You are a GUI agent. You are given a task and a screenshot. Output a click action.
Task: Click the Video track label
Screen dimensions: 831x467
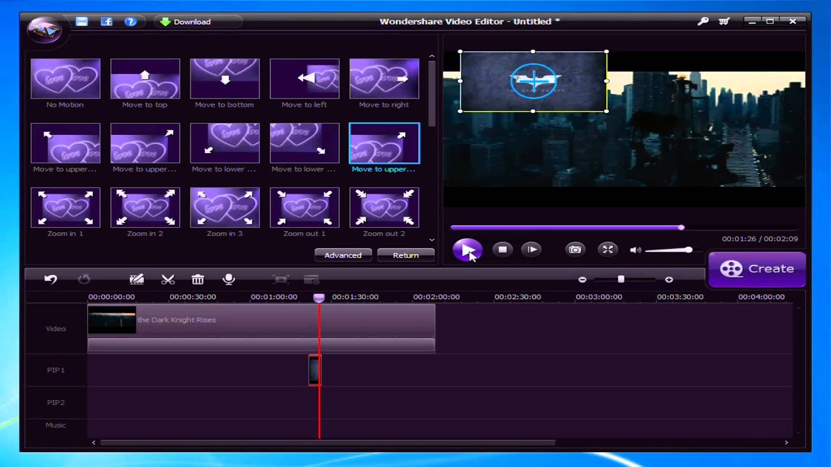coord(56,329)
